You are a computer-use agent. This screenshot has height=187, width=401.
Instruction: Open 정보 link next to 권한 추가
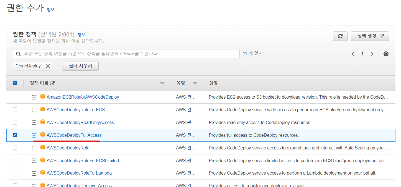50,10
